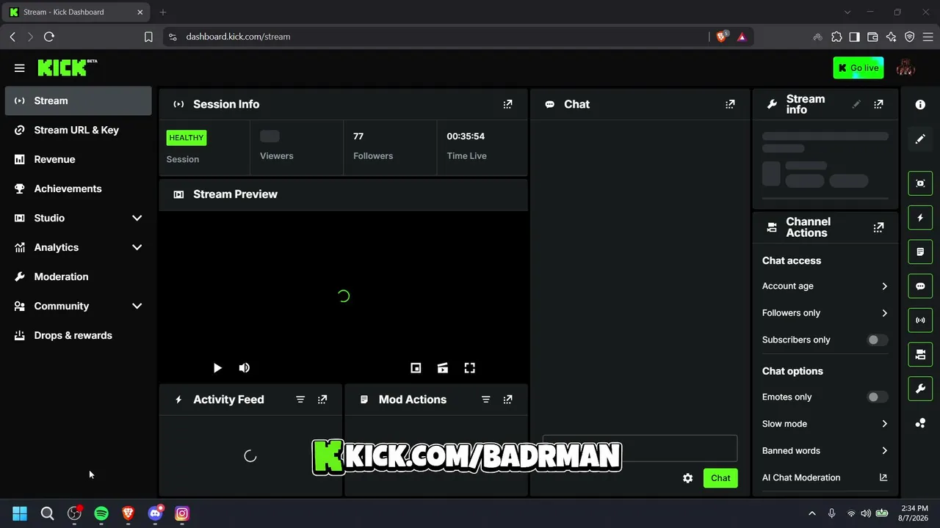Click the Kick logo

click(68, 67)
